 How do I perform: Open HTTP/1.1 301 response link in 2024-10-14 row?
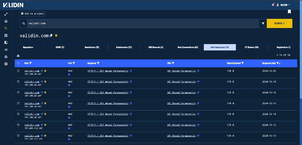[108, 114]
